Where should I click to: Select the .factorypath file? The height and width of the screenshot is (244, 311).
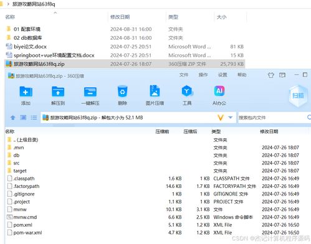[x=26, y=186]
